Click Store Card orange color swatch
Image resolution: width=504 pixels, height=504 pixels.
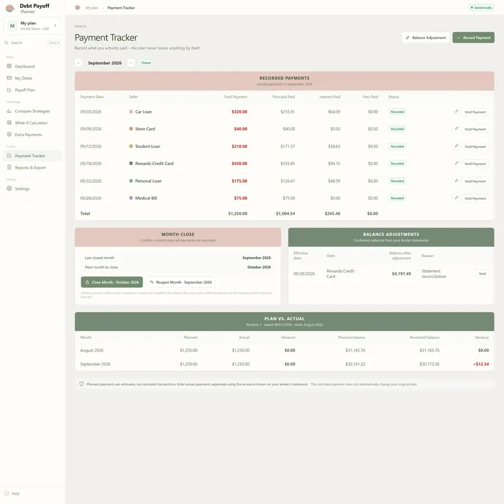131,129
